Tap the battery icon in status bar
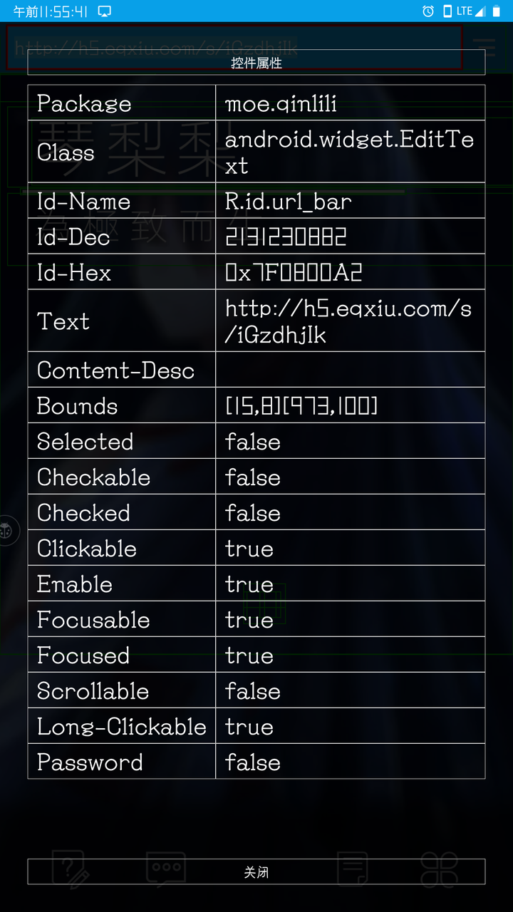The height and width of the screenshot is (912, 513). [x=497, y=11]
